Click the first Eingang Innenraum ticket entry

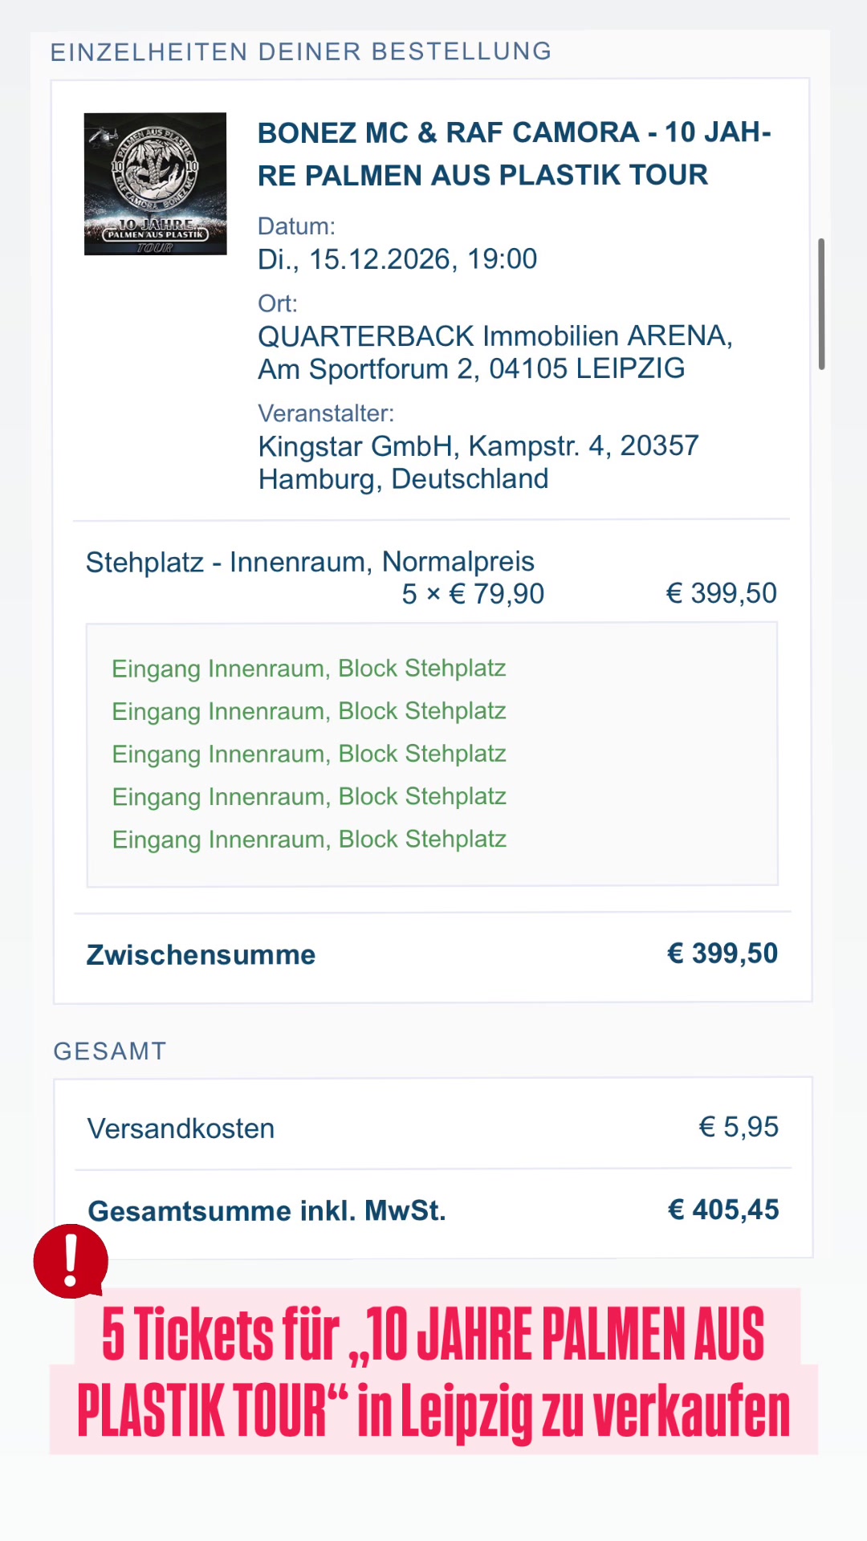click(309, 669)
